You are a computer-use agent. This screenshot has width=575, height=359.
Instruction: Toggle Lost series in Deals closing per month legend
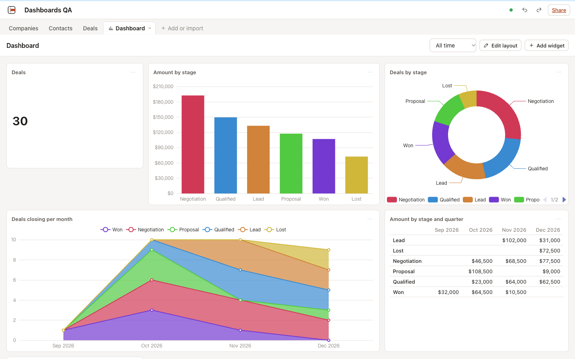[275, 230]
